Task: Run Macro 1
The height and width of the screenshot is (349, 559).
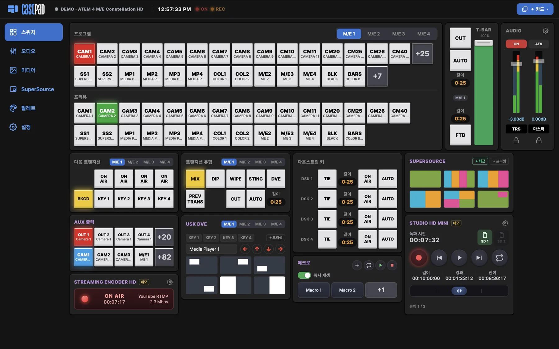Action: tap(314, 290)
